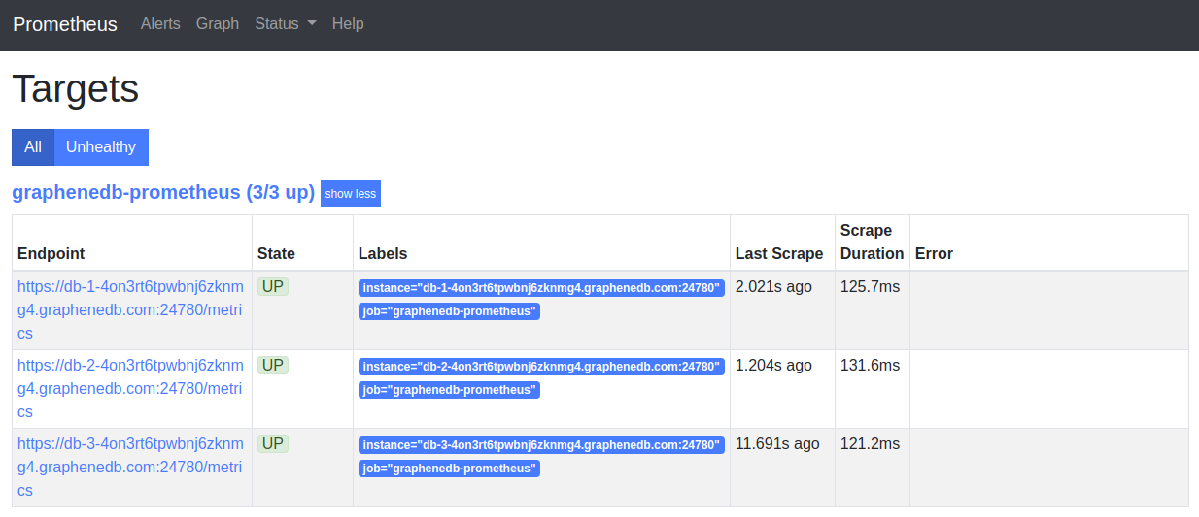Click the 121.2ms scrape duration value
Screen dimensions: 1199x517
[x=870, y=443]
